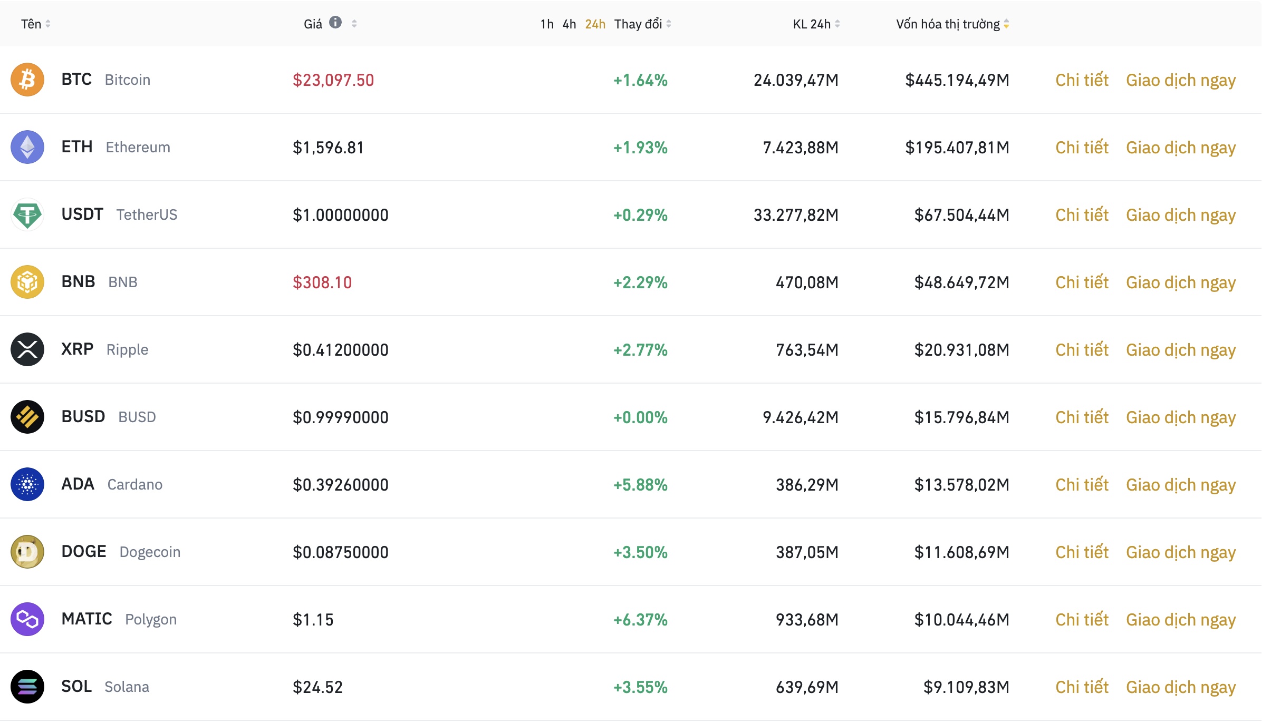Viewport: 1271px width, 723px height.
Task: Open Chi tiết for TetherUS
Action: pos(1082,215)
